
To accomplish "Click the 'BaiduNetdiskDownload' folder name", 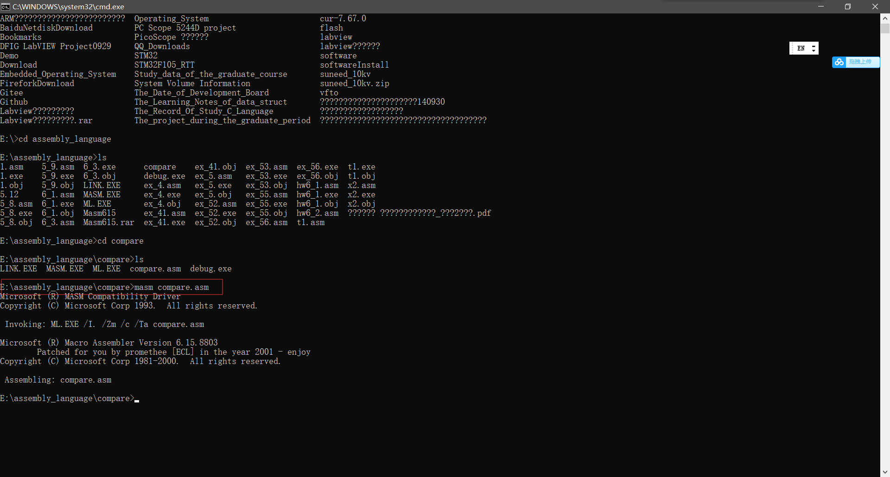I will tap(46, 28).
